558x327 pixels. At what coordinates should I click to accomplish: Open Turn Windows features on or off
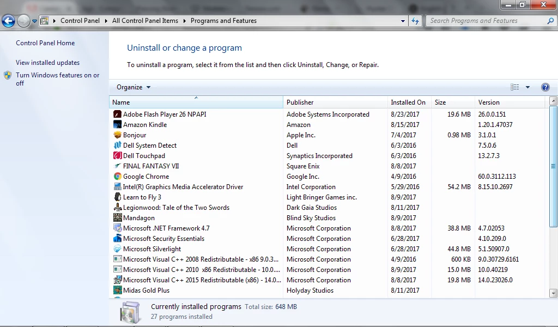pyautogui.click(x=58, y=79)
